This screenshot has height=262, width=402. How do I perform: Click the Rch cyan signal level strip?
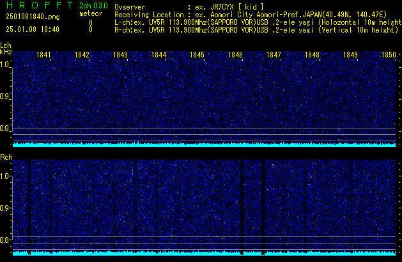pyautogui.click(x=204, y=253)
